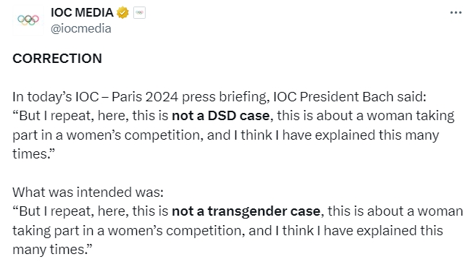476x262 pixels.
Task: Open the IOC MEDIA Olympic rings avatar
Action: click(x=28, y=20)
